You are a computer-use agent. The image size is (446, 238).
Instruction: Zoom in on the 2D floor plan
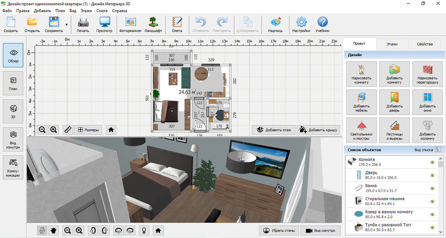pos(54,130)
